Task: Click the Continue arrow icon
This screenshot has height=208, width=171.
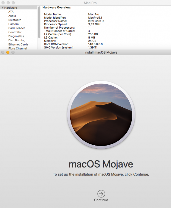Action: 101,194
